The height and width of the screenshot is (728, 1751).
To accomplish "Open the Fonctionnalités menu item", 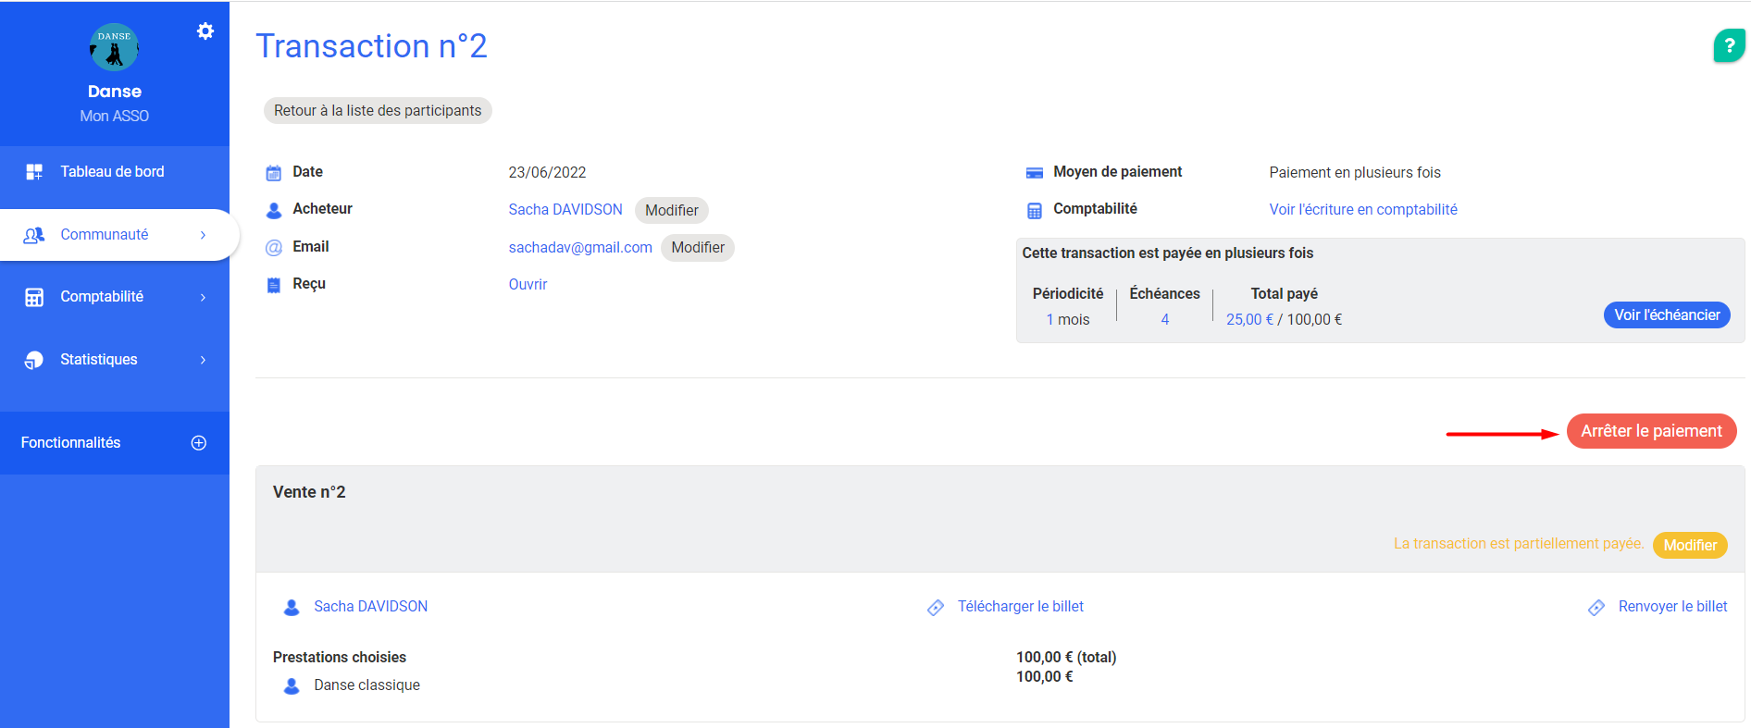I will click(x=71, y=443).
